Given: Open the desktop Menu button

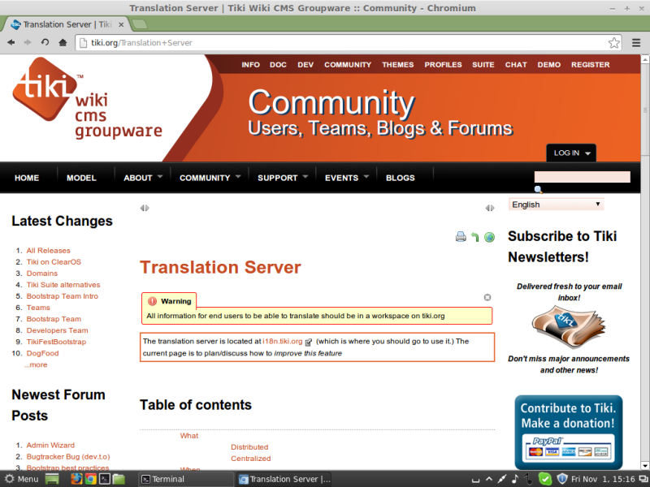Looking at the screenshot, I should [x=22, y=479].
